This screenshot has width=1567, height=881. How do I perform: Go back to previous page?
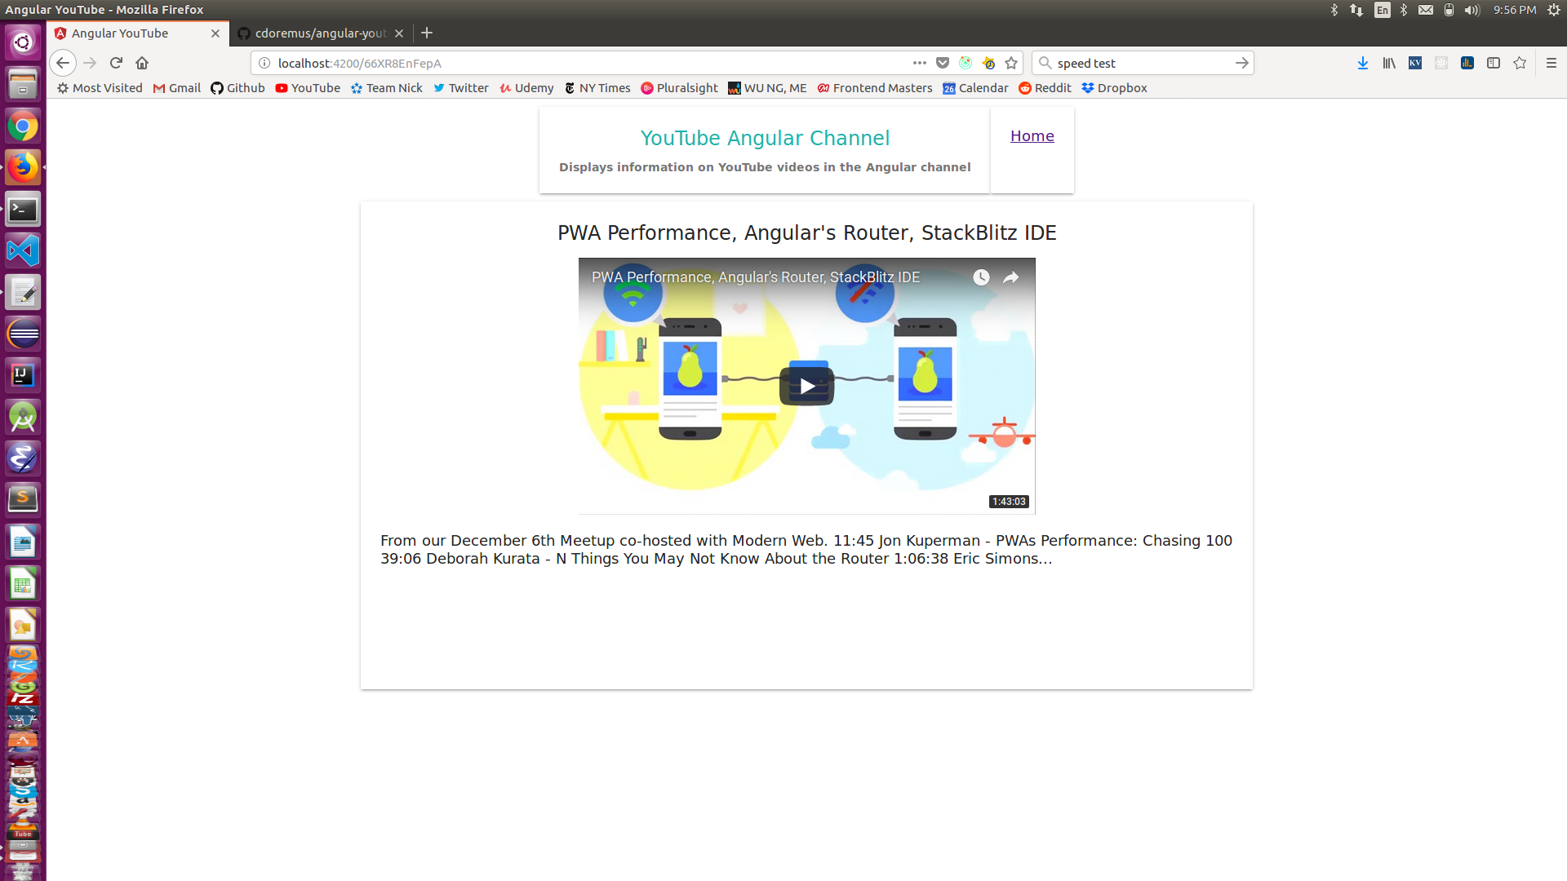[x=63, y=63]
